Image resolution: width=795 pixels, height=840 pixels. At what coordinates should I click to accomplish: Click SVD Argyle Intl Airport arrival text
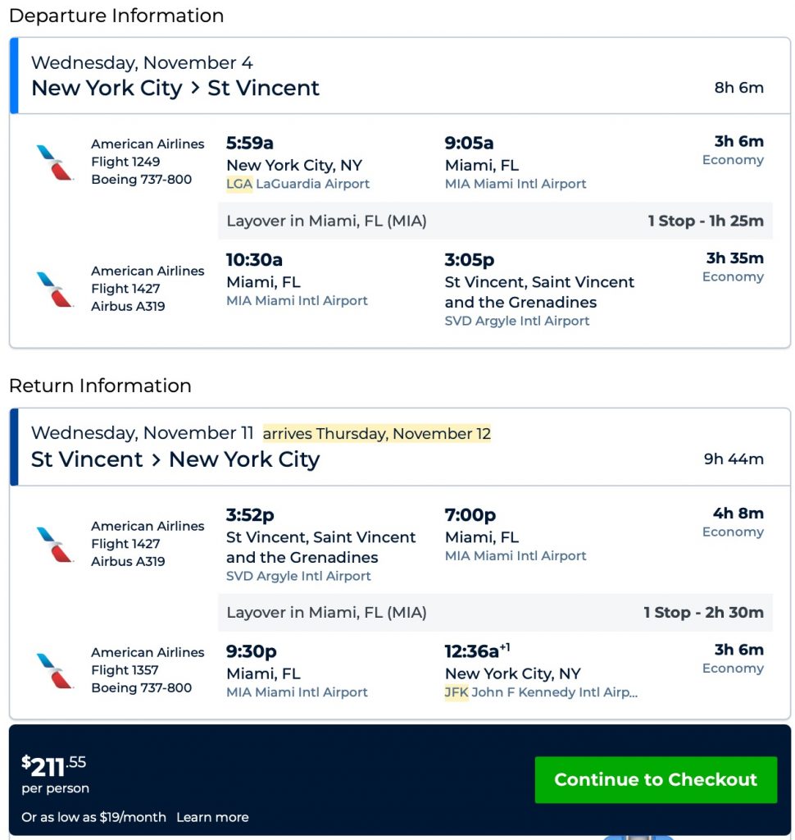point(517,321)
